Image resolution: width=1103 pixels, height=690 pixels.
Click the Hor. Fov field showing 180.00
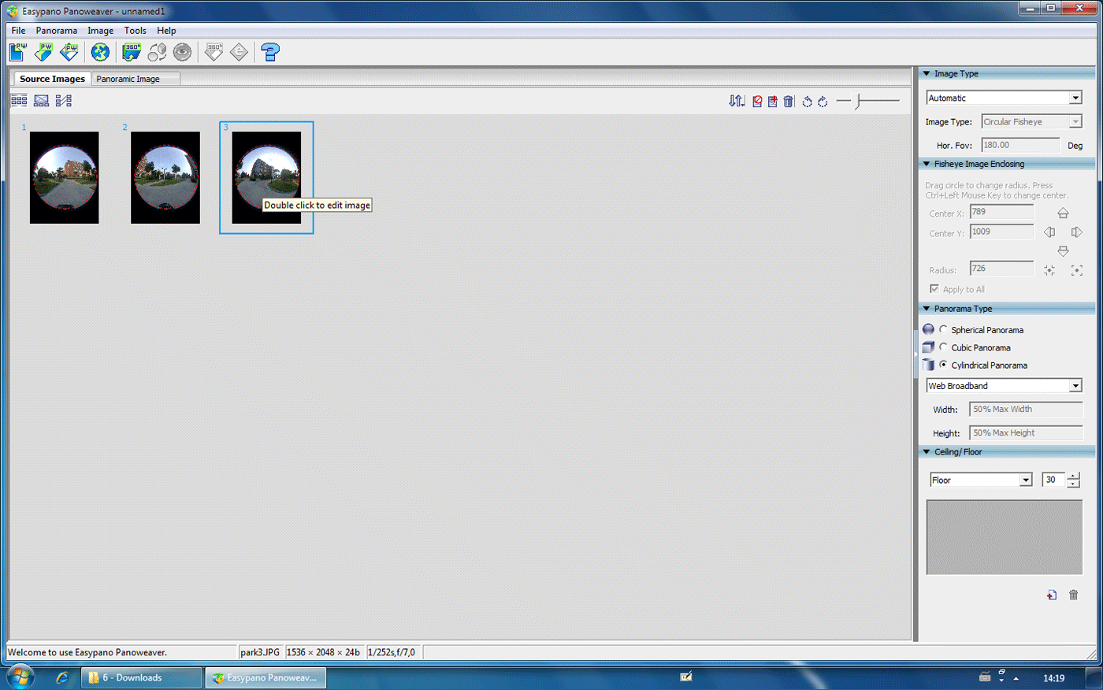1020,145
